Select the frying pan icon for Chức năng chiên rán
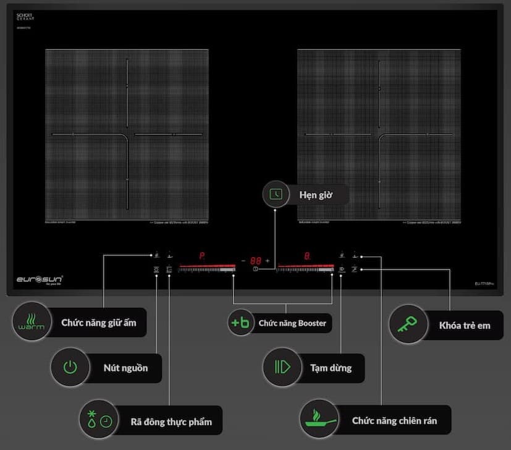The width and height of the screenshot is (511, 450). (x=321, y=420)
